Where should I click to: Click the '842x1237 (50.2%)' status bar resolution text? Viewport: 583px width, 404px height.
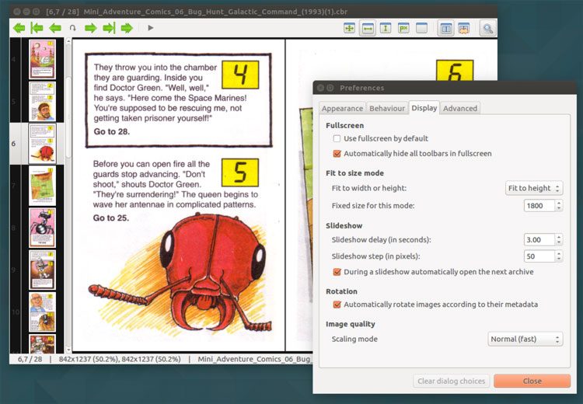(120, 359)
